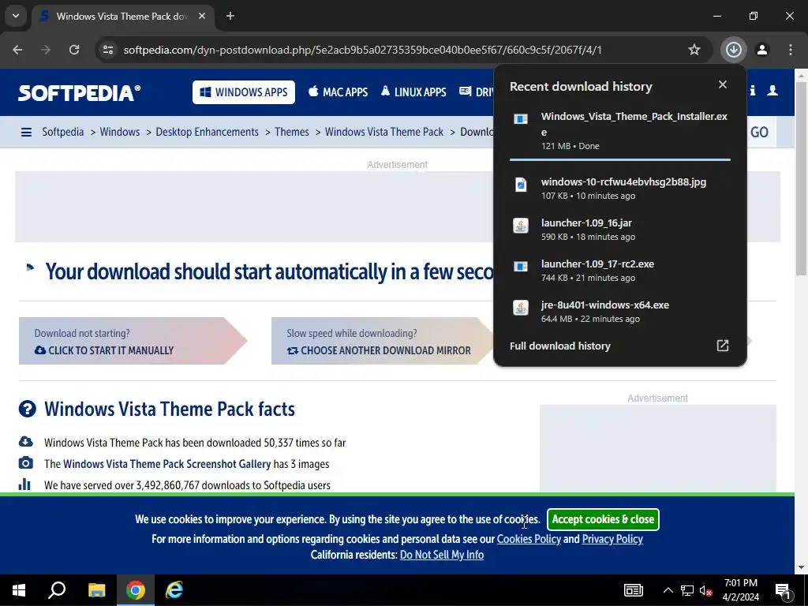Open Do Not Sell My Info link
The image size is (808, 606).
442,555
